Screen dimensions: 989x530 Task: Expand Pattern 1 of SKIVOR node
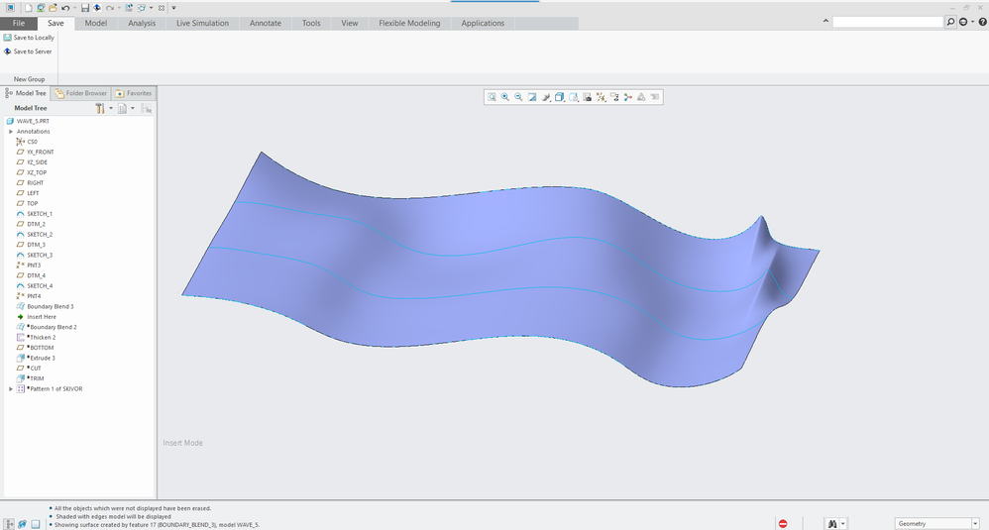11,389
